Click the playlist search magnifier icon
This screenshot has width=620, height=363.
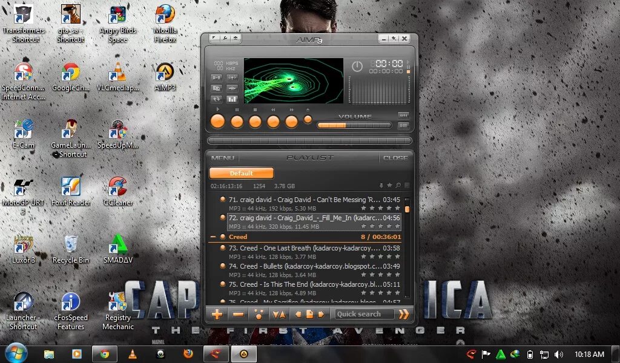pyautogui.click(x=398, y=186)
